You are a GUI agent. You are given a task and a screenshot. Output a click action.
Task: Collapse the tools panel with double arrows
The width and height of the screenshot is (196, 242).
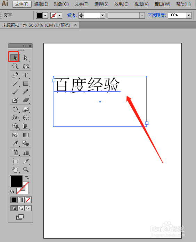click(x=24, y=46)
